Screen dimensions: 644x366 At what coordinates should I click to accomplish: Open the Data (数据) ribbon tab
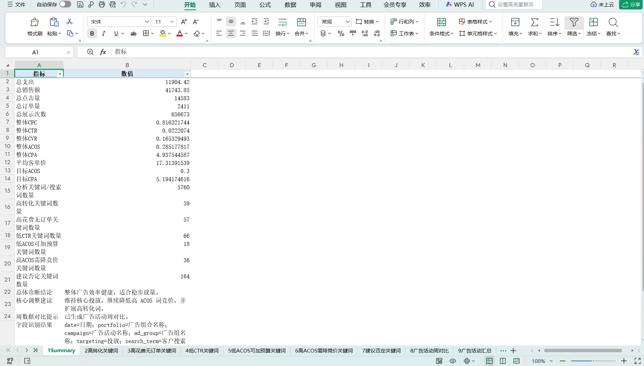point(290,5)
